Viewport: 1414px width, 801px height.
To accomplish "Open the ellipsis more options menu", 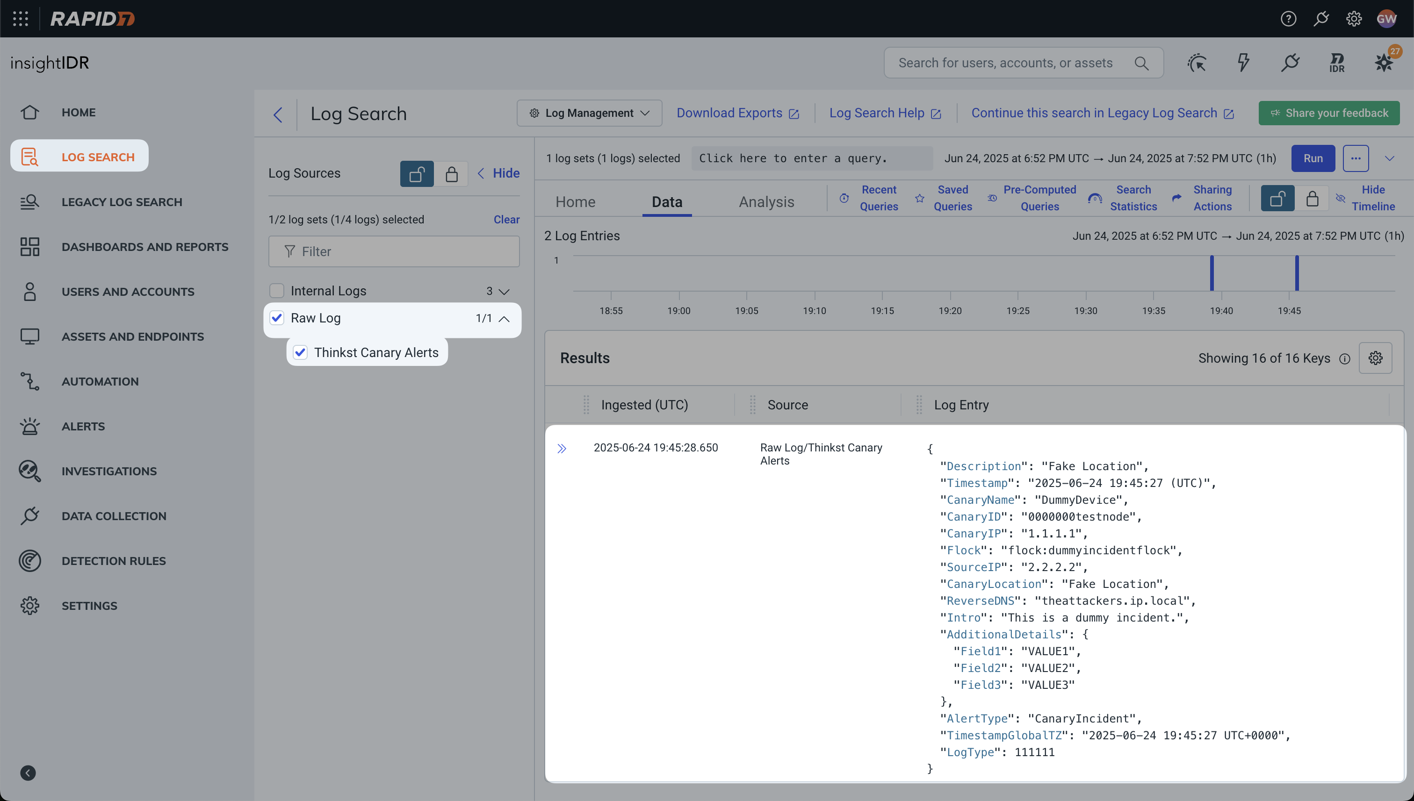I will [x=1355, y=158].
